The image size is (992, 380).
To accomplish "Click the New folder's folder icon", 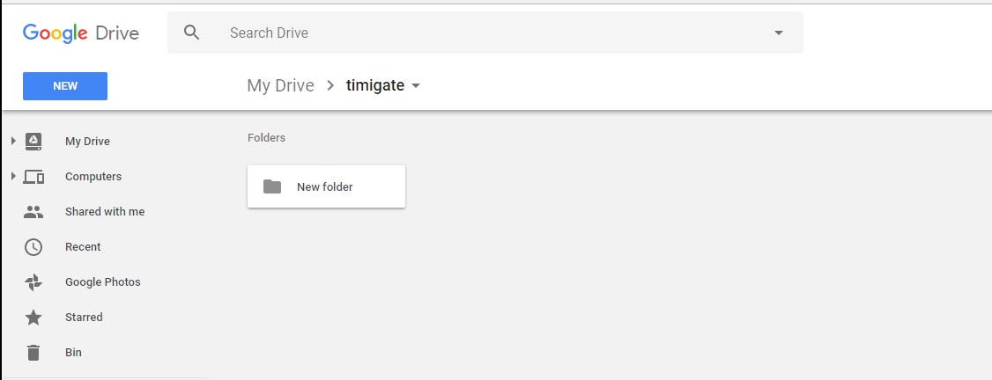I will point(272,186).
